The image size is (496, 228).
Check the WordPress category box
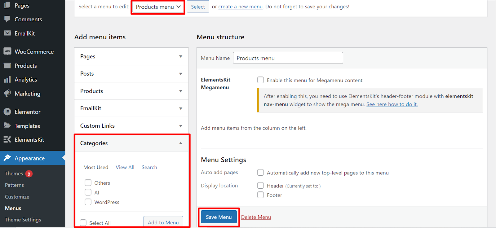88,202
